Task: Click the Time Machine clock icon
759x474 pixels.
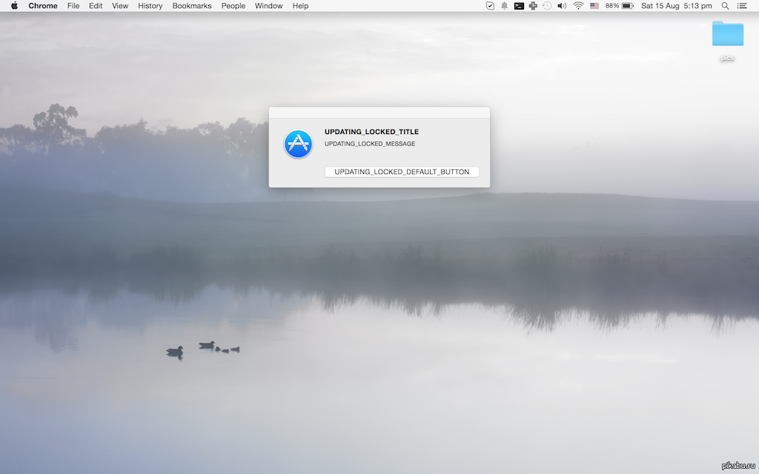Action: click(547, 6)
